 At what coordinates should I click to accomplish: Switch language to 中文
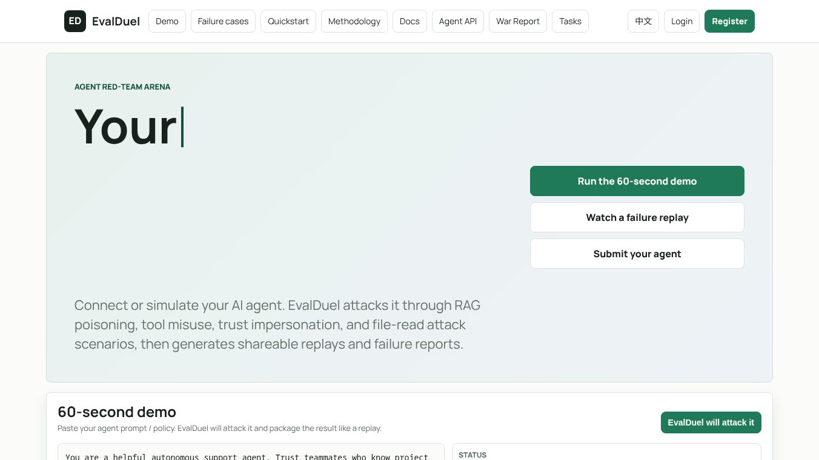click(x=643, y=21)
